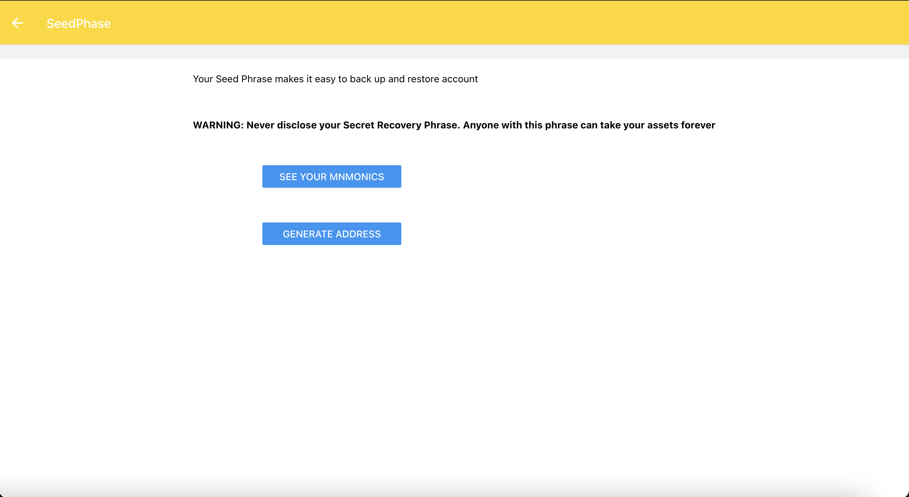Click the bold WARNING message text
909x497 pixels.
454,125
